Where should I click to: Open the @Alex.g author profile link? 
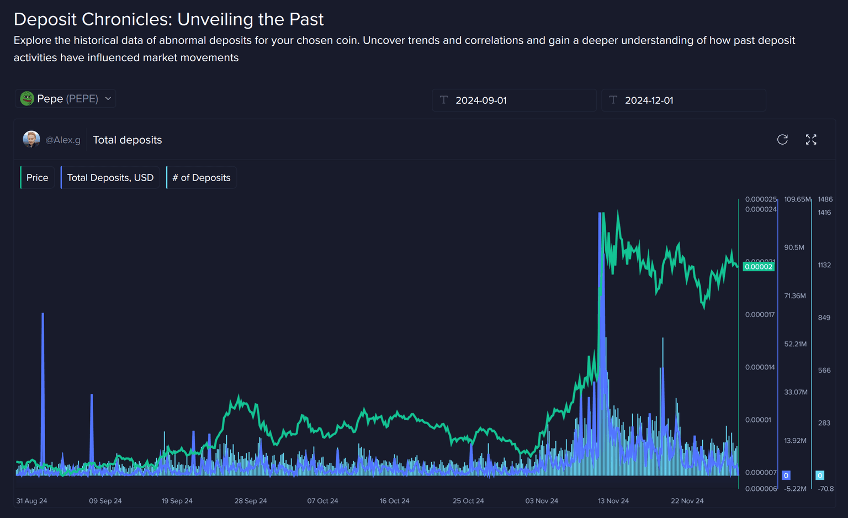[x=63, y=140]
